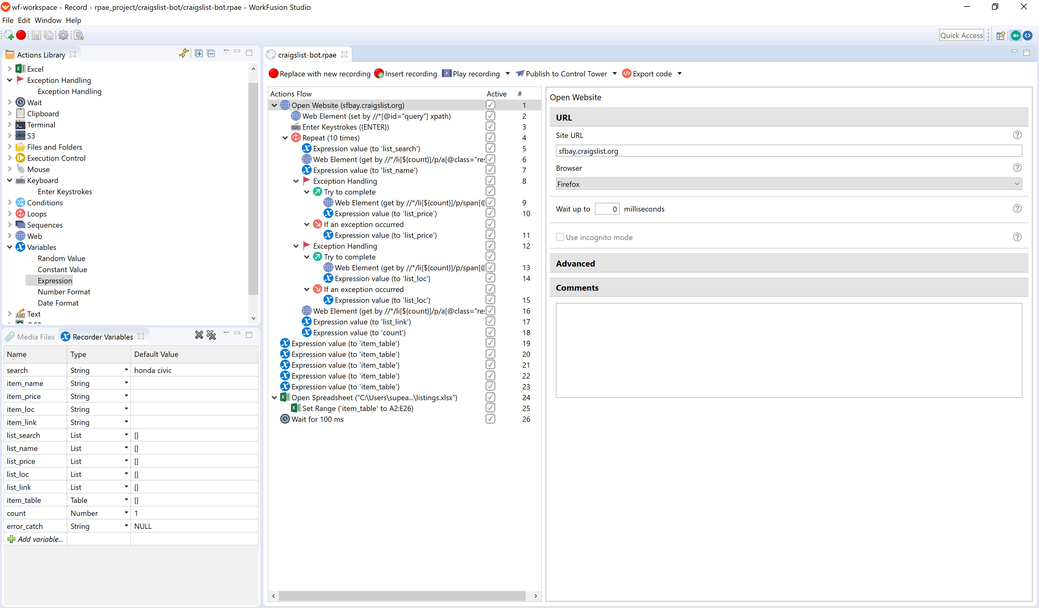Open the Edit menu
The width and height of the screenshot is (1039, 608).
[24, 20]
